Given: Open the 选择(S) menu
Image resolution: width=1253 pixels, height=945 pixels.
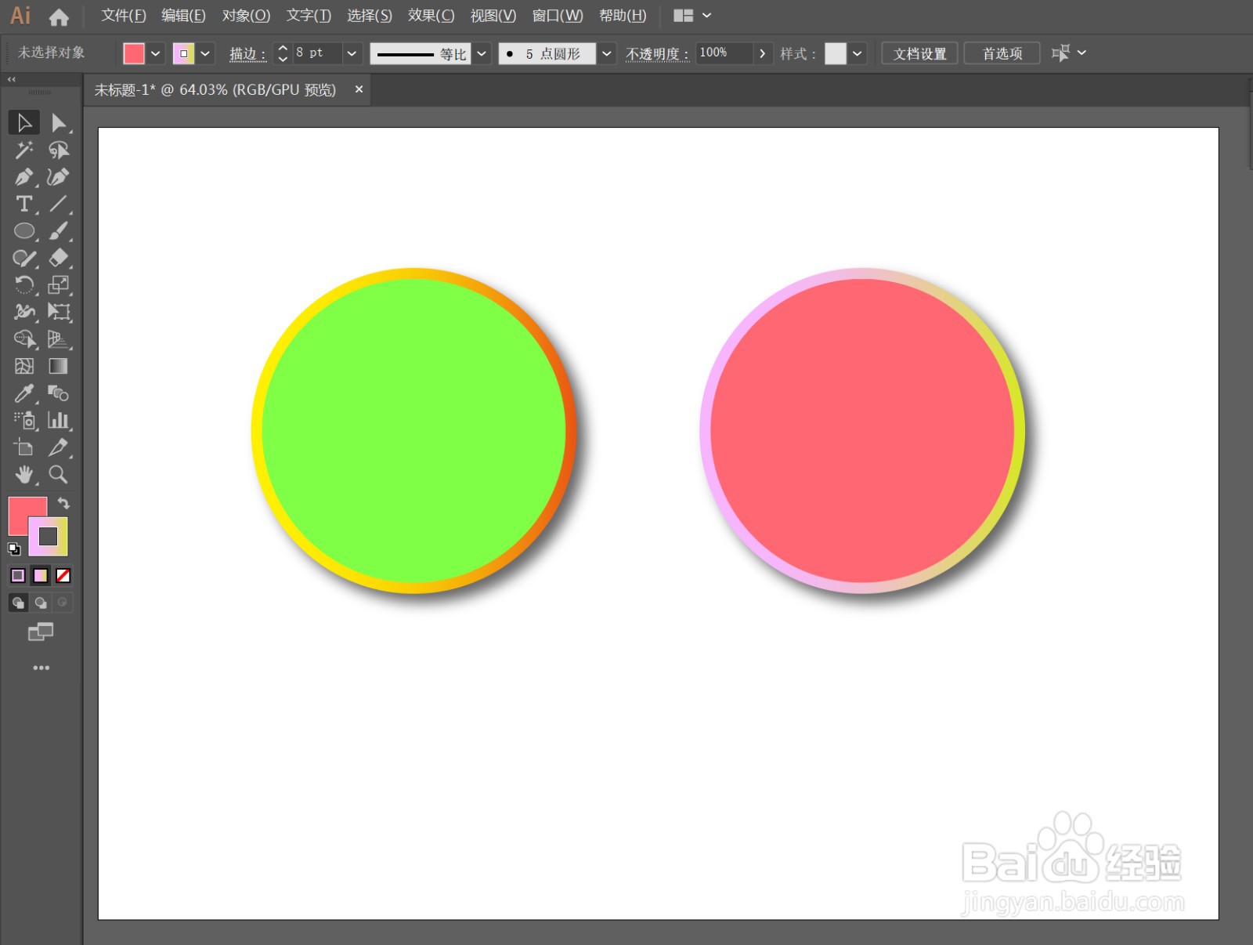Looking at the screenshot, I should click(x=370, y=16).
